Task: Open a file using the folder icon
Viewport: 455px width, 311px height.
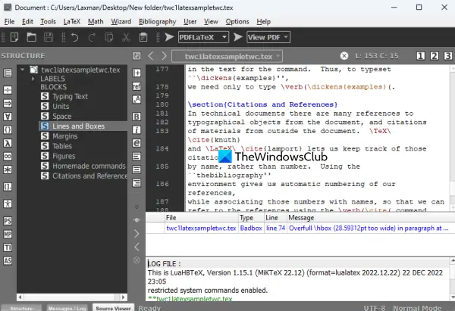Action: point(31,37)
